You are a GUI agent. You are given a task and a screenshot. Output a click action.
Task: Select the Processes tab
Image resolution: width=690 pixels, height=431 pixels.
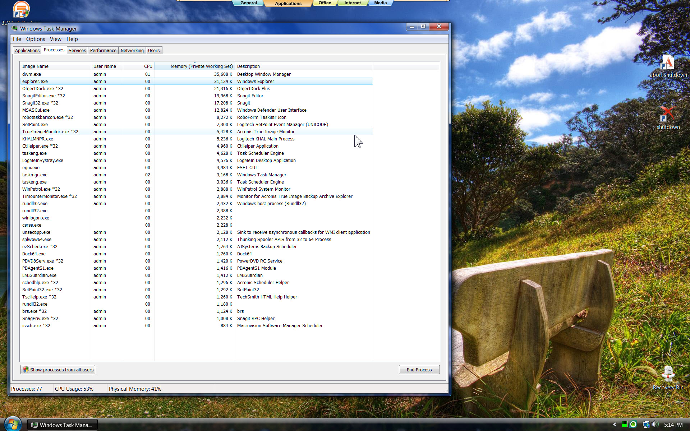pos(54,50)
